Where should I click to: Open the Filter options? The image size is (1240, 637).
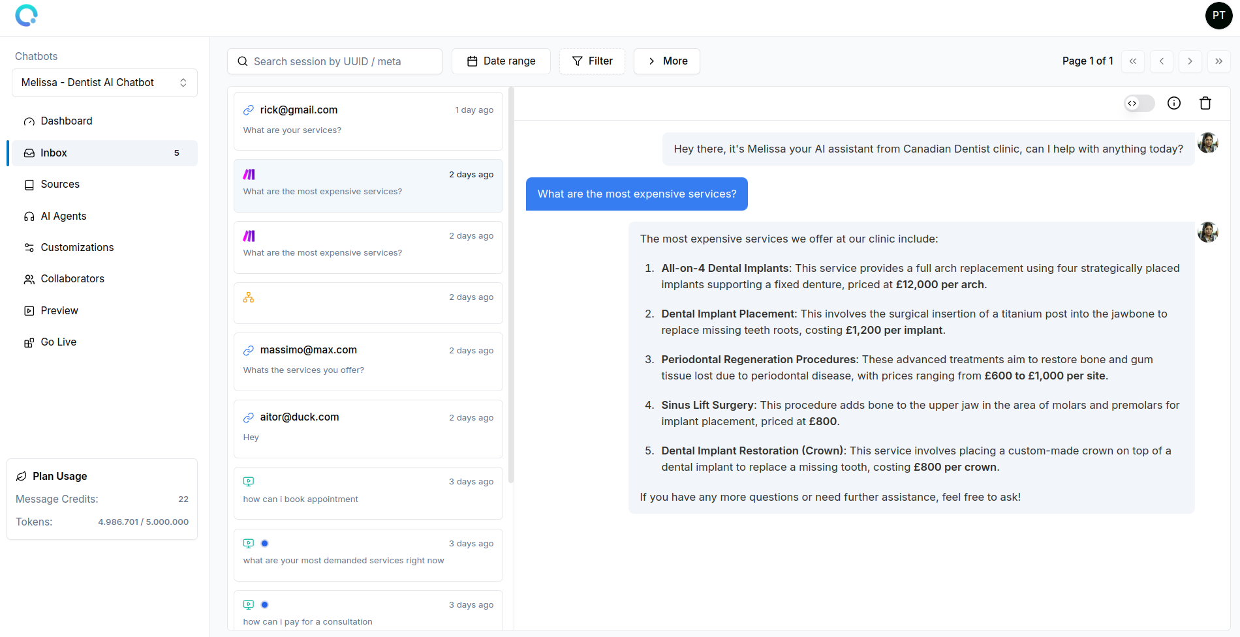(x=592, y=61)
